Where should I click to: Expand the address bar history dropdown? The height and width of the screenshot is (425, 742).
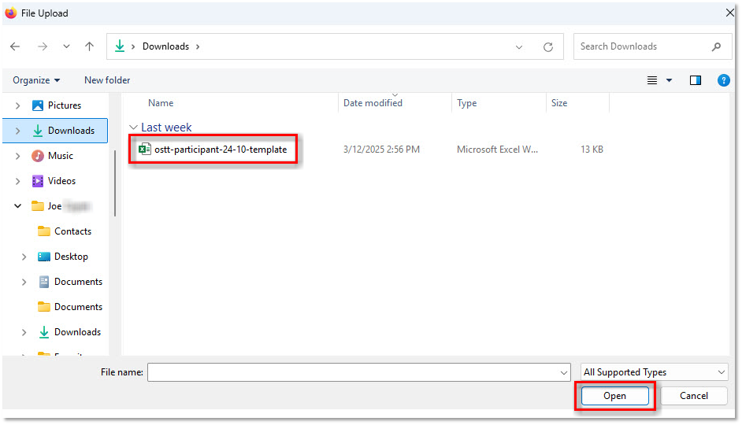pyautogui.click(x=518, y=46)
